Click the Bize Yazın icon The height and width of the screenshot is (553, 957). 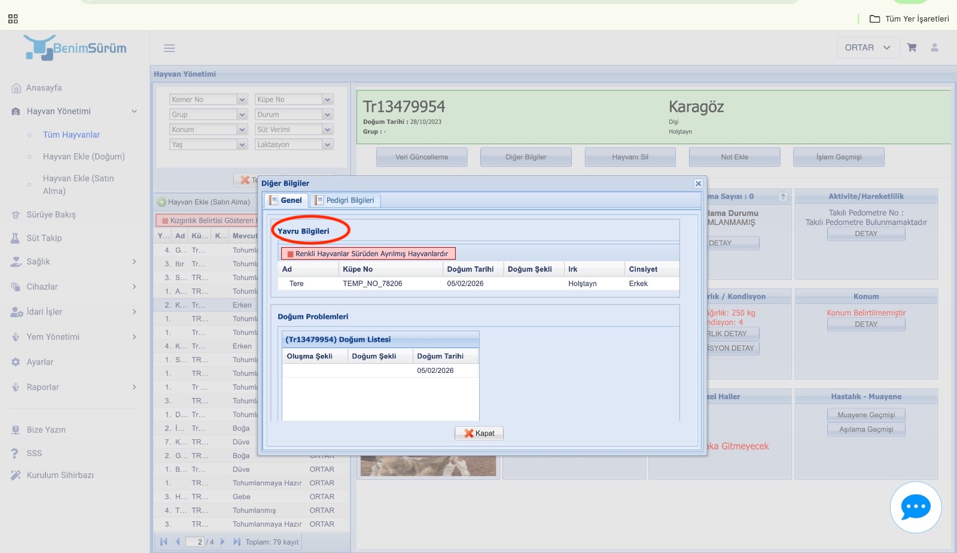16,430
